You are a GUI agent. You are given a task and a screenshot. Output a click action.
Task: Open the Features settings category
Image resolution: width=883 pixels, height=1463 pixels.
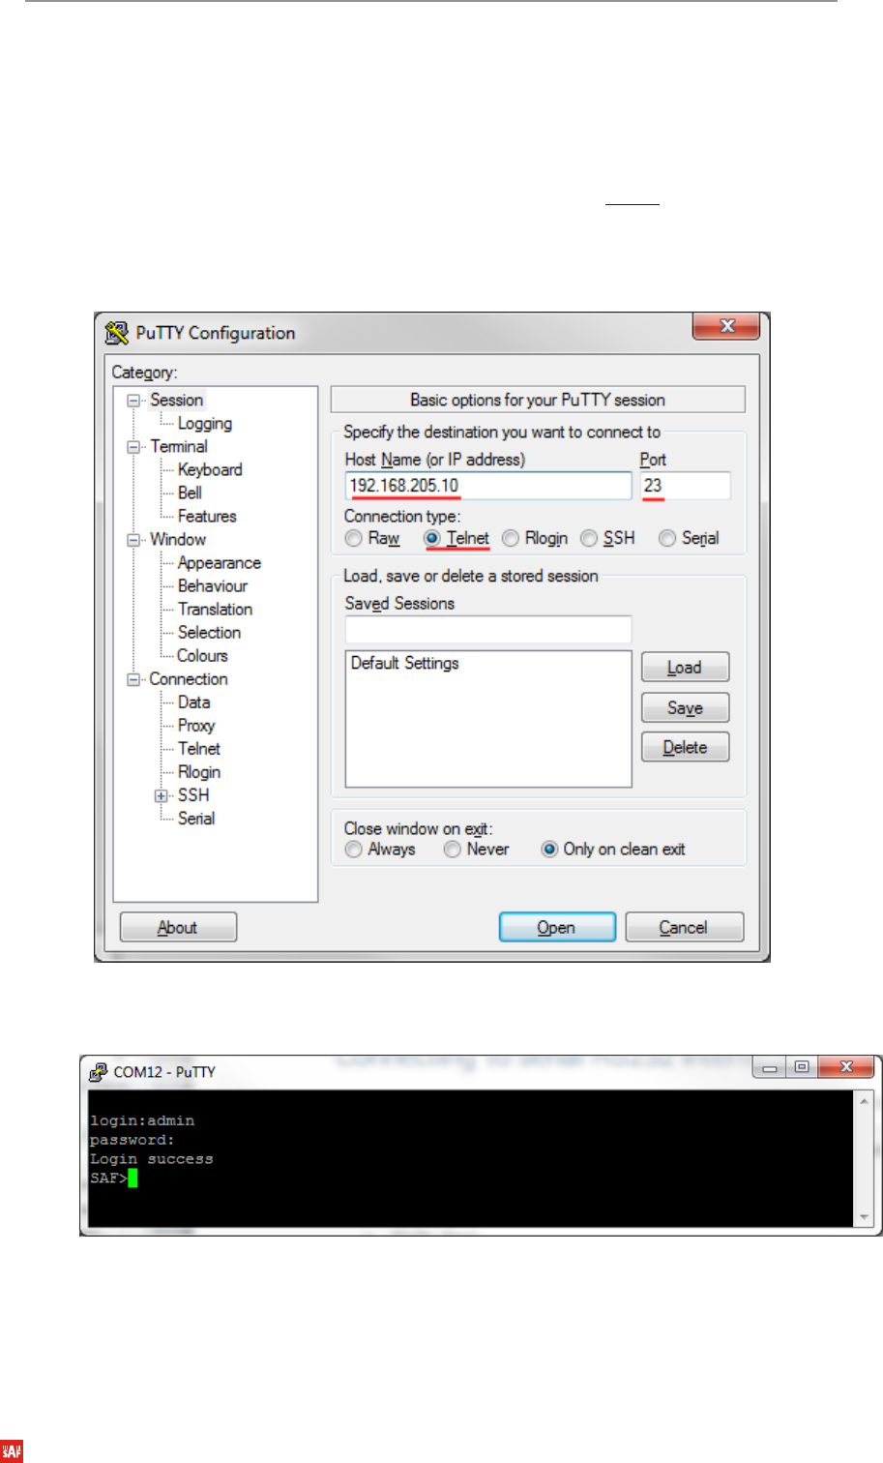[x=207, y=517]
